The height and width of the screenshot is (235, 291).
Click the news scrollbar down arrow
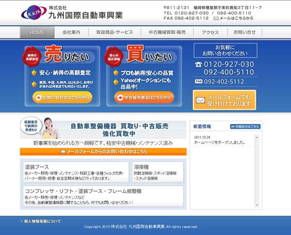click(257, 205)
